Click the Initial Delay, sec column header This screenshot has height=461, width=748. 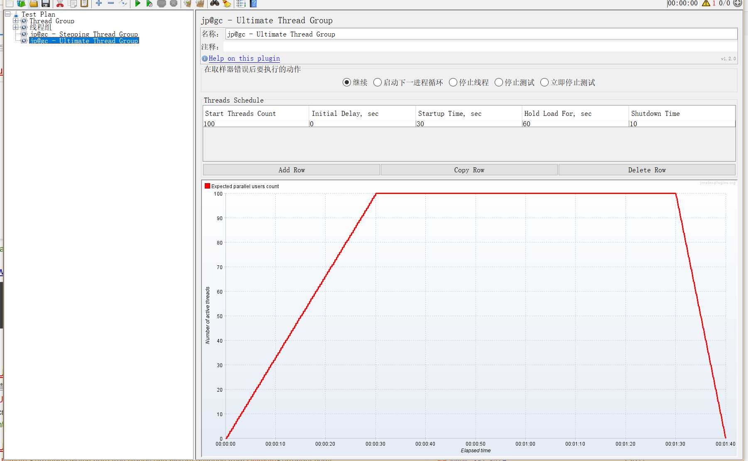(362, 113)
